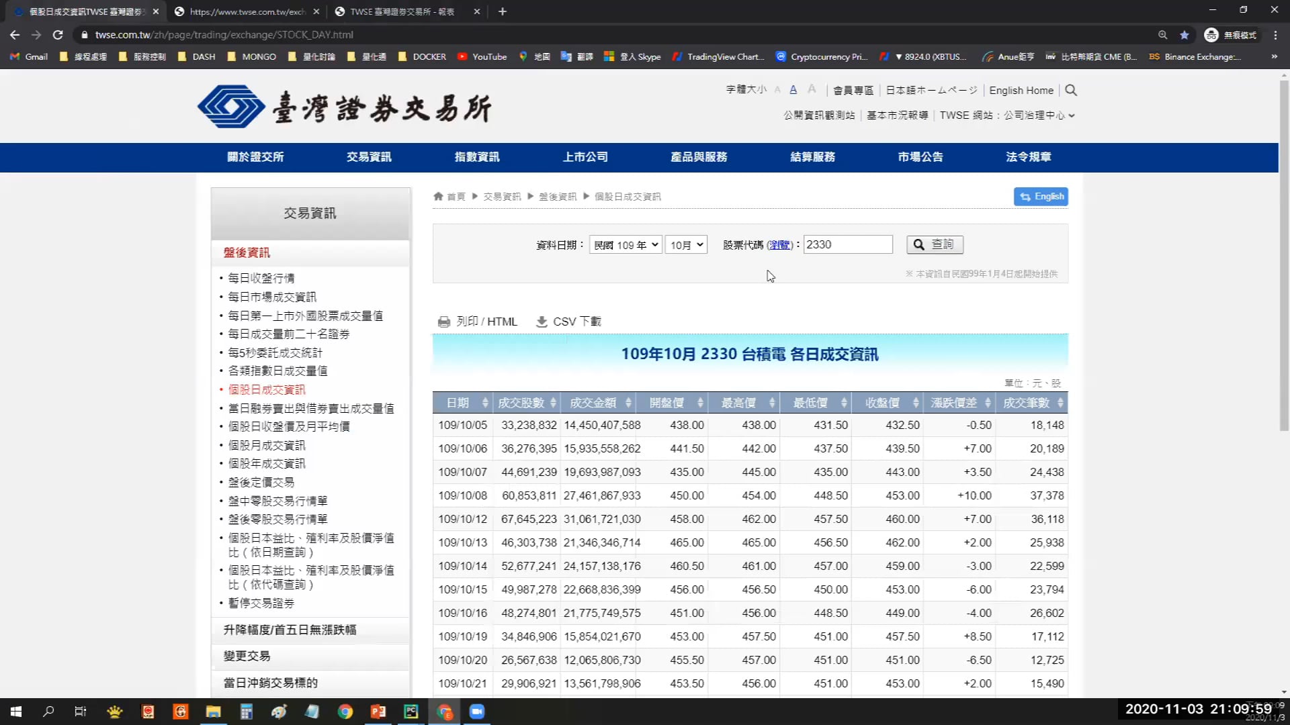Open the 交易資訊 navigation menu
The width and height of the screenshot is (1290, 725).
(x=368, y=156)
